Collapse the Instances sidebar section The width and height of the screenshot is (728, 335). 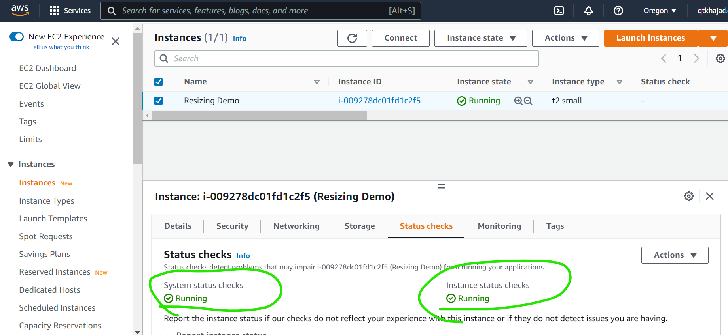tap(11, 164)
